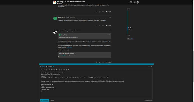
Task: Click the topic title 'Turning Off the Preview Function'
Action: click(71, 2)
